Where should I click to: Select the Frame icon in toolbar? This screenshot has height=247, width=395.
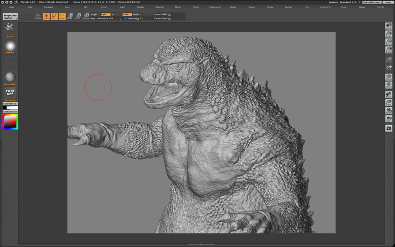38,16
